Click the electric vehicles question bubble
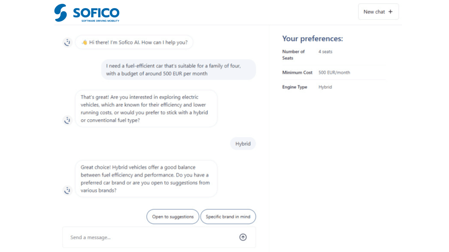The width and height of the screenshot is (449, 252). coord(146,108)
